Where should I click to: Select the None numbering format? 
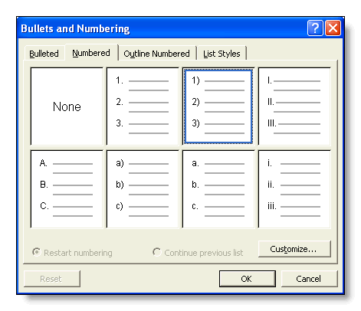tap(67, 106)
